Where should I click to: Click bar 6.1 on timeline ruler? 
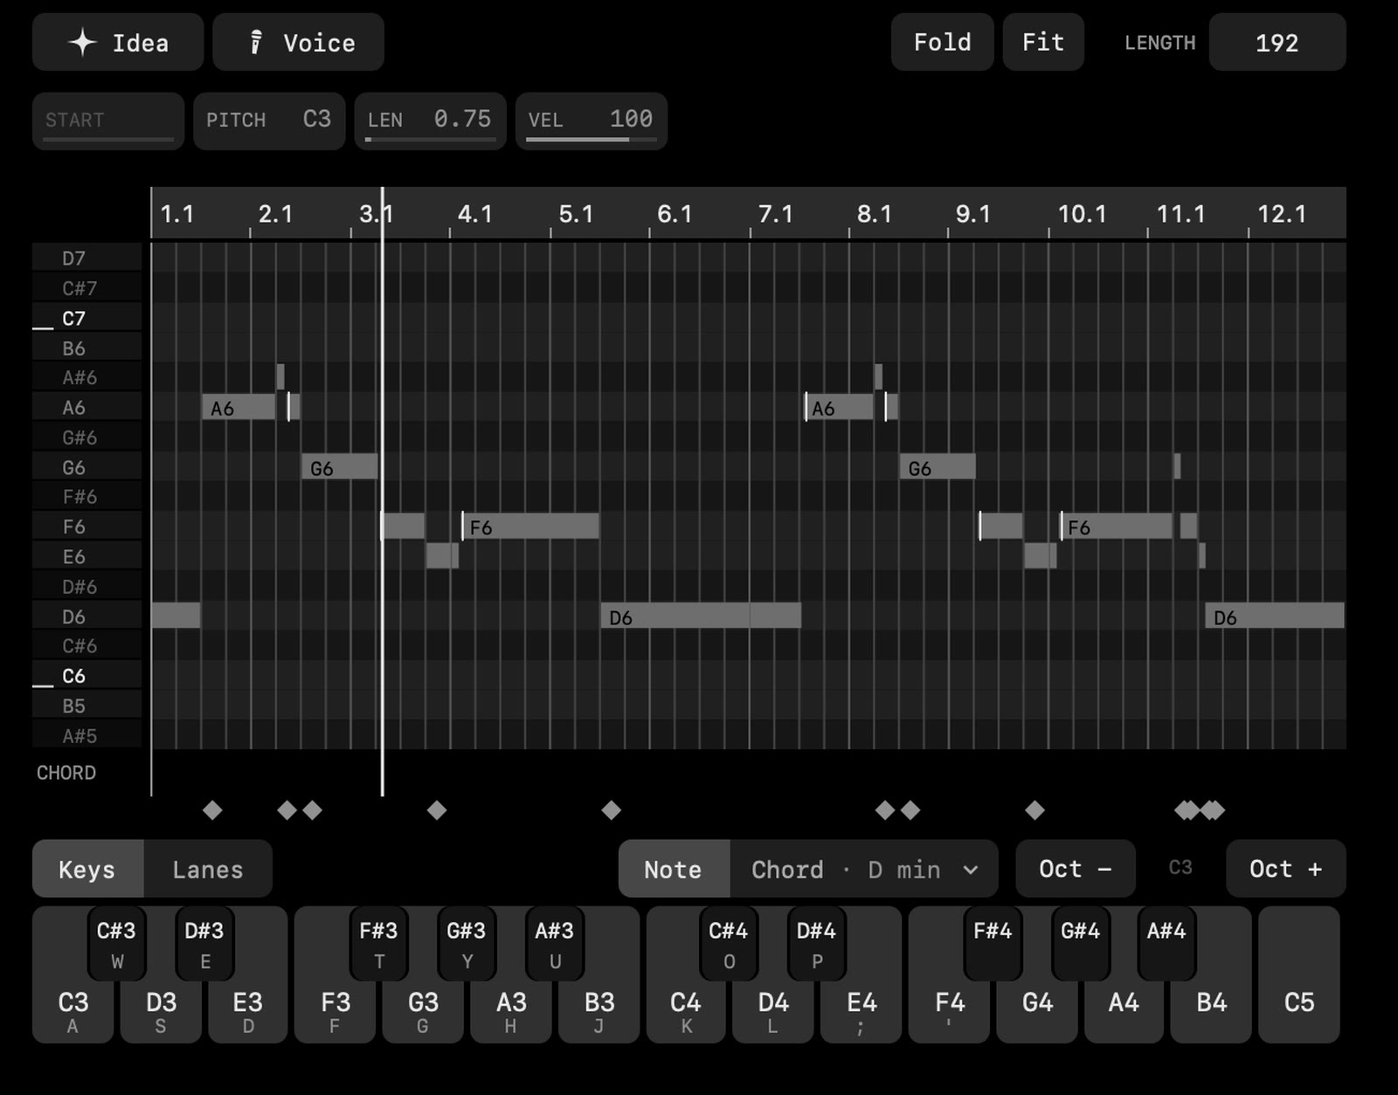pos(675,214)
